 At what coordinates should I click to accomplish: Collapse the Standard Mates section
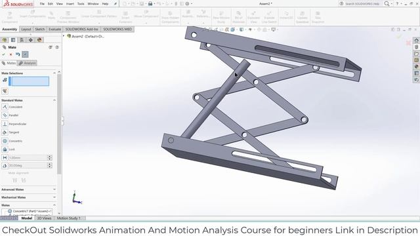[x=54, y=100]
